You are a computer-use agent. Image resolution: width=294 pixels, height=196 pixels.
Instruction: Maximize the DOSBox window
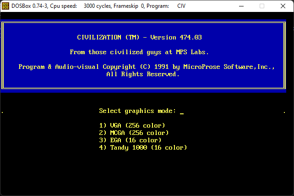tap(262, 6)
